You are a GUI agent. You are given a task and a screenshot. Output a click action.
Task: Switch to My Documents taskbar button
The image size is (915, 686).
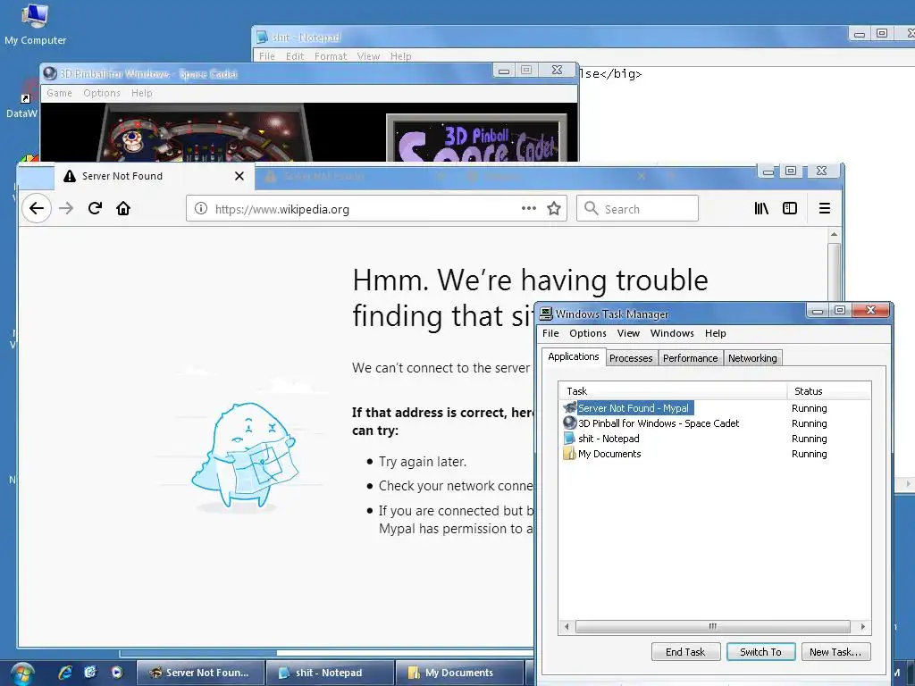click(x=460, y=673)
